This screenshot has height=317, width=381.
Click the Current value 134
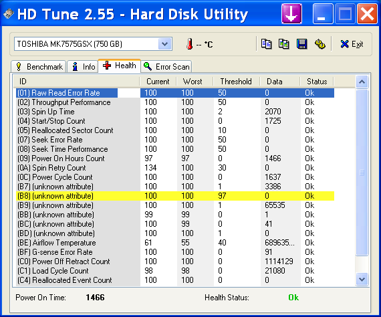150,168
